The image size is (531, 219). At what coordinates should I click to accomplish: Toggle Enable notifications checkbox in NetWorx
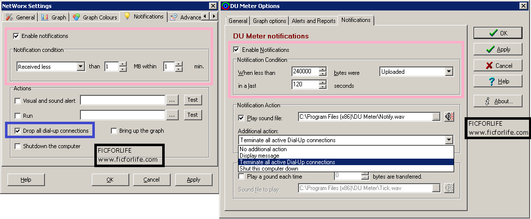(16, 36)
